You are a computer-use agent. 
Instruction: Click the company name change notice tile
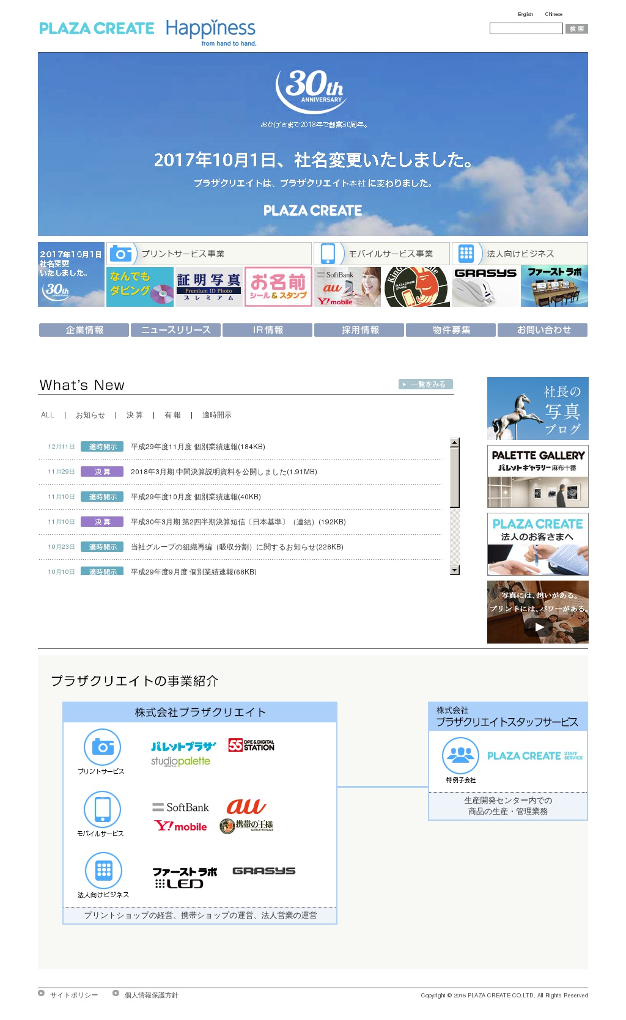pos(71,274)
